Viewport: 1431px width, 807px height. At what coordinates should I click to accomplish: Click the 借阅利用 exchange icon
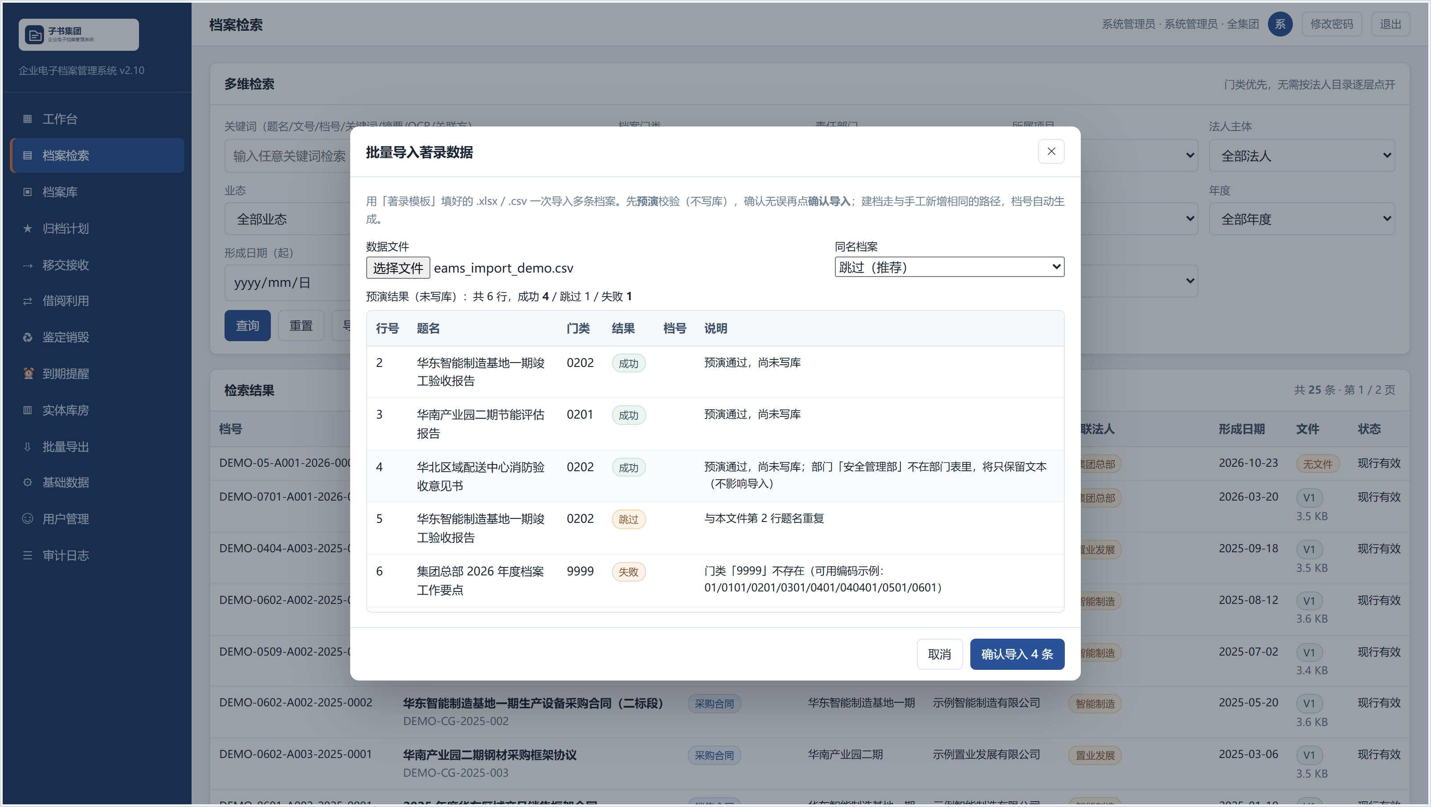(27, 301)
